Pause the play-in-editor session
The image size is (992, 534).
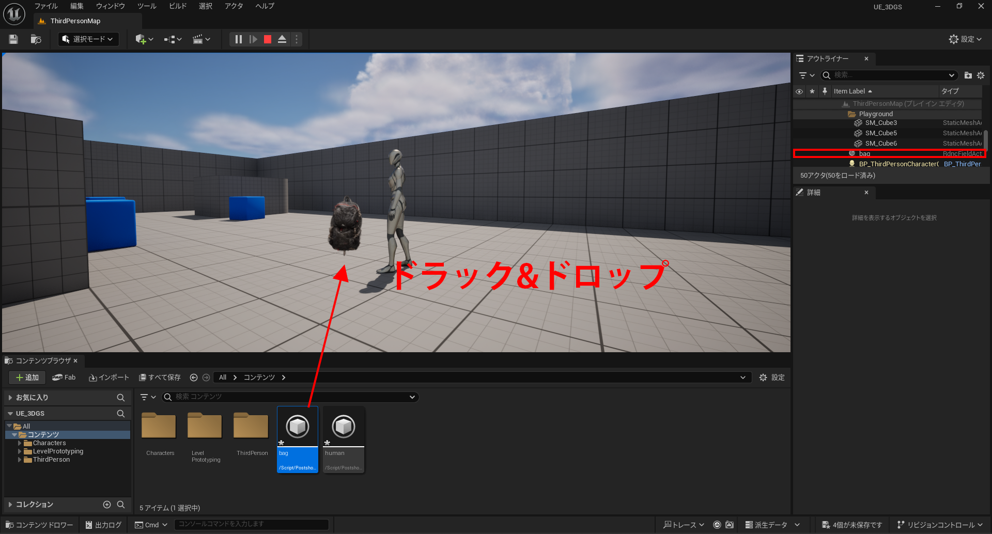point(238,39)
